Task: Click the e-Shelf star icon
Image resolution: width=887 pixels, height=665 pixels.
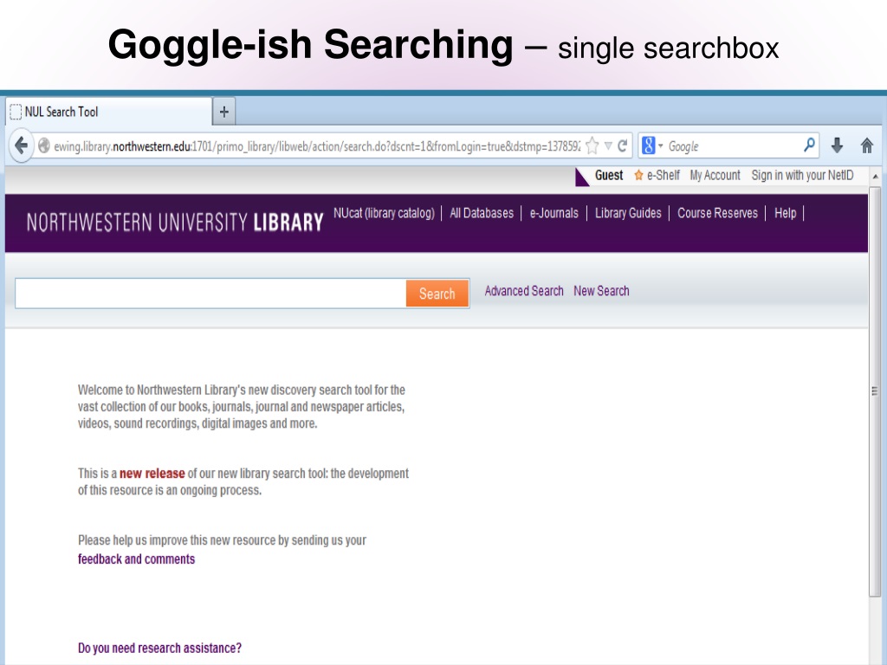Action: pyautogui.click(x=638, y=175)
